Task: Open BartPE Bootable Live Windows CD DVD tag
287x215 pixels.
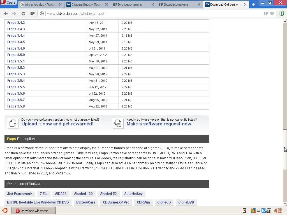Action: point(38,202)
